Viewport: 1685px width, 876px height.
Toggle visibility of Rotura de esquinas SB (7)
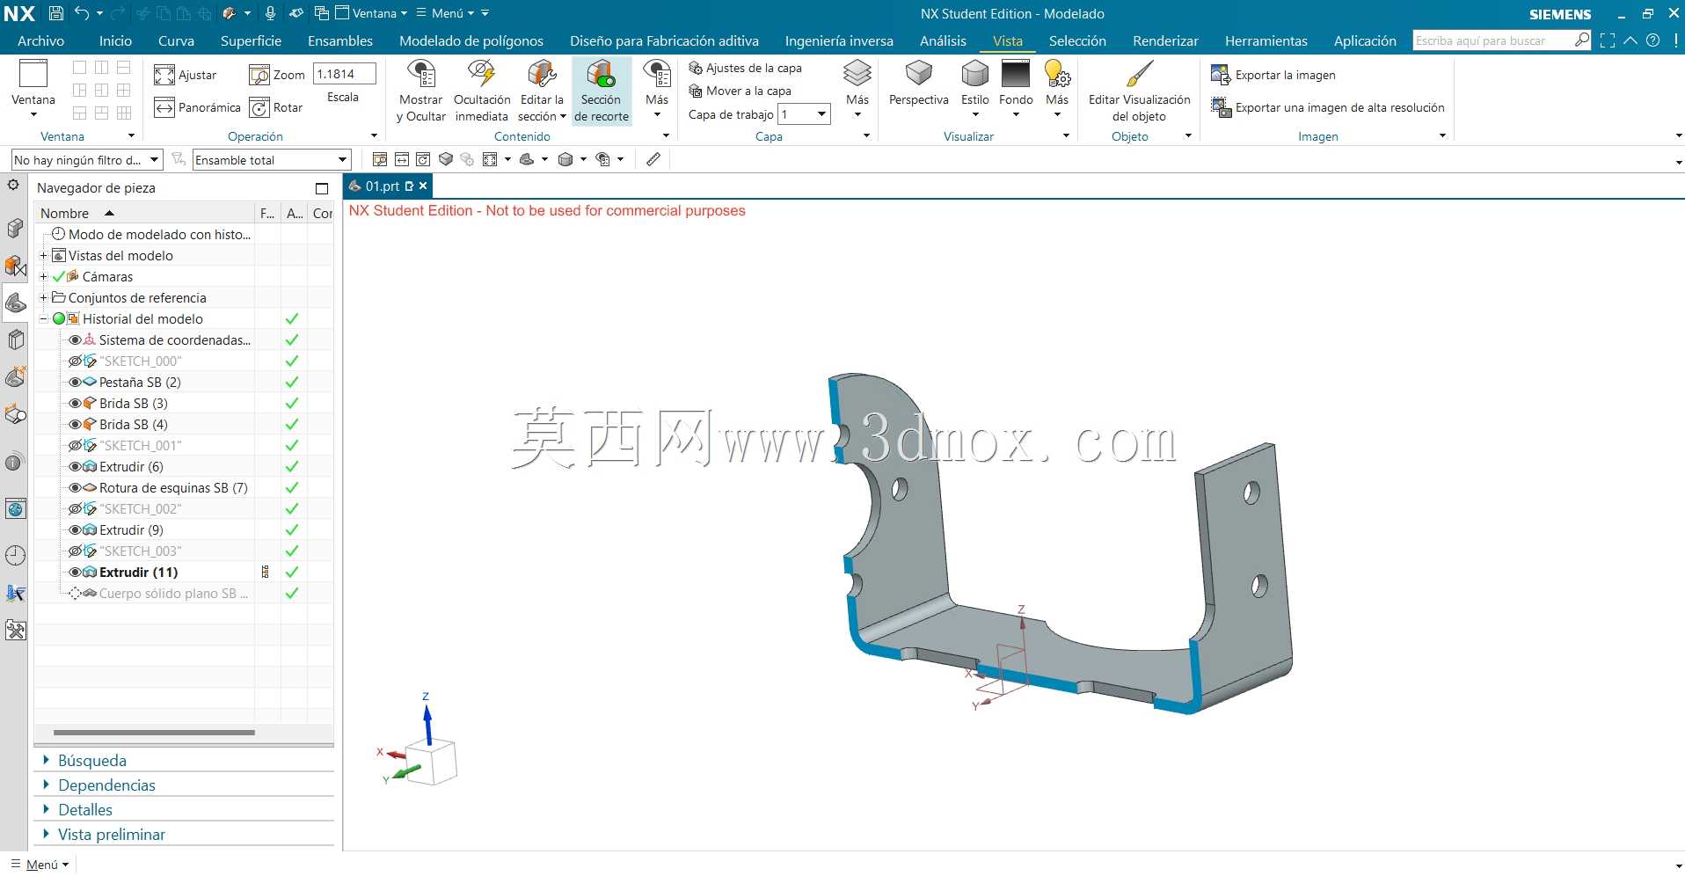[x=75, y=488]
